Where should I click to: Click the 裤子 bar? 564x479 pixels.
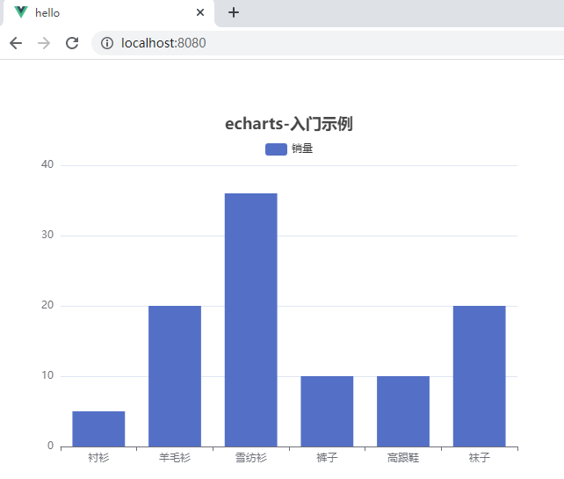click(x=327, y=411)
